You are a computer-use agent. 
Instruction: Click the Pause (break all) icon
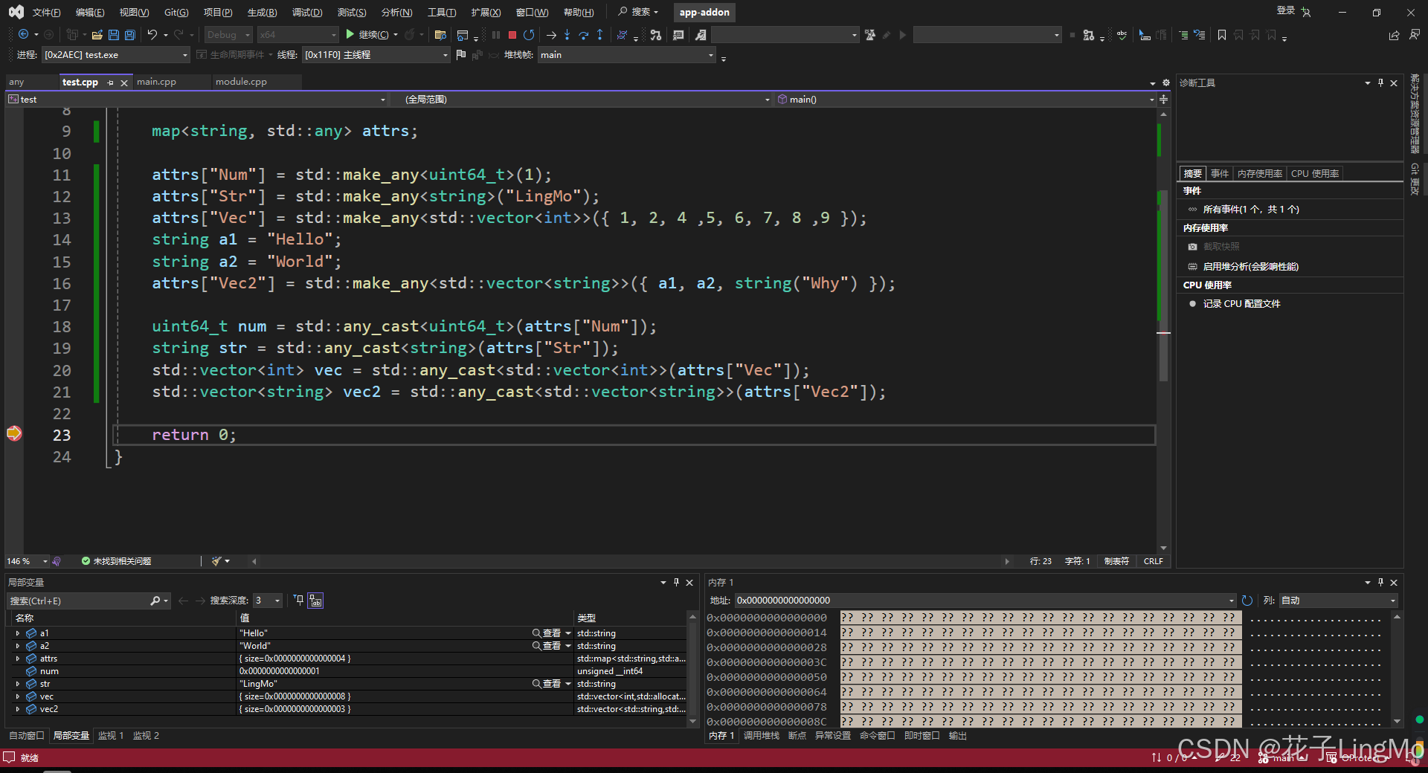(496, 35)
